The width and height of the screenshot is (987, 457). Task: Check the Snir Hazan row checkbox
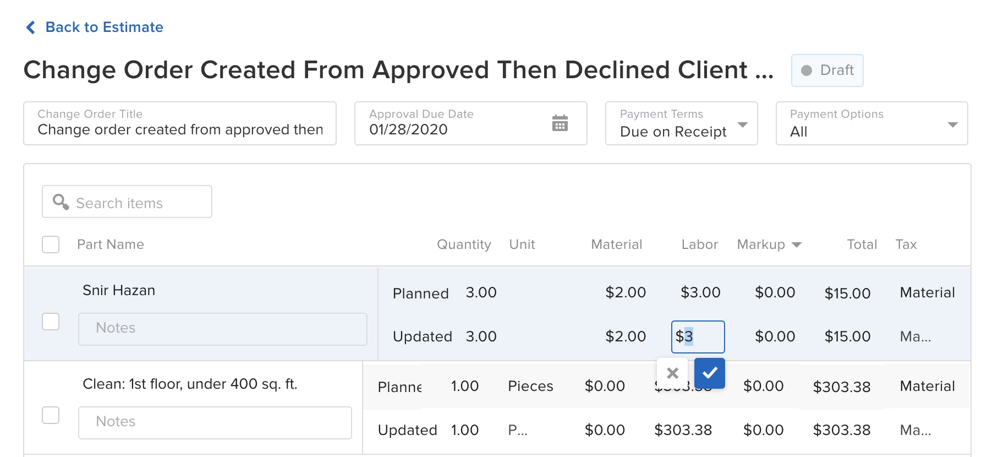50,322
